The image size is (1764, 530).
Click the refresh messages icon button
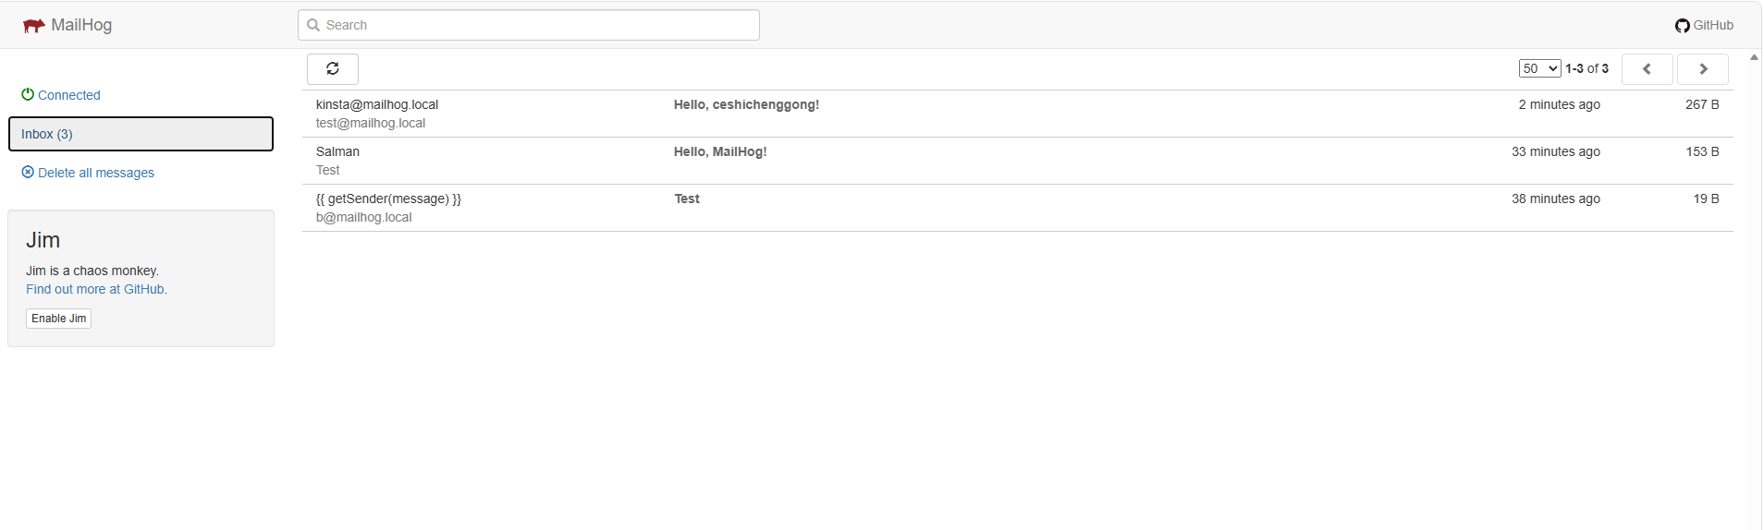pos(333,69)
